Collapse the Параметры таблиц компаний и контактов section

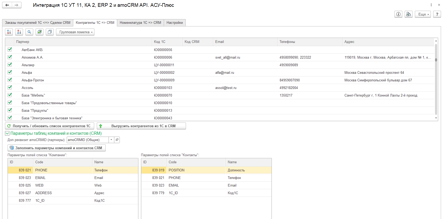(x=7, y=133)
